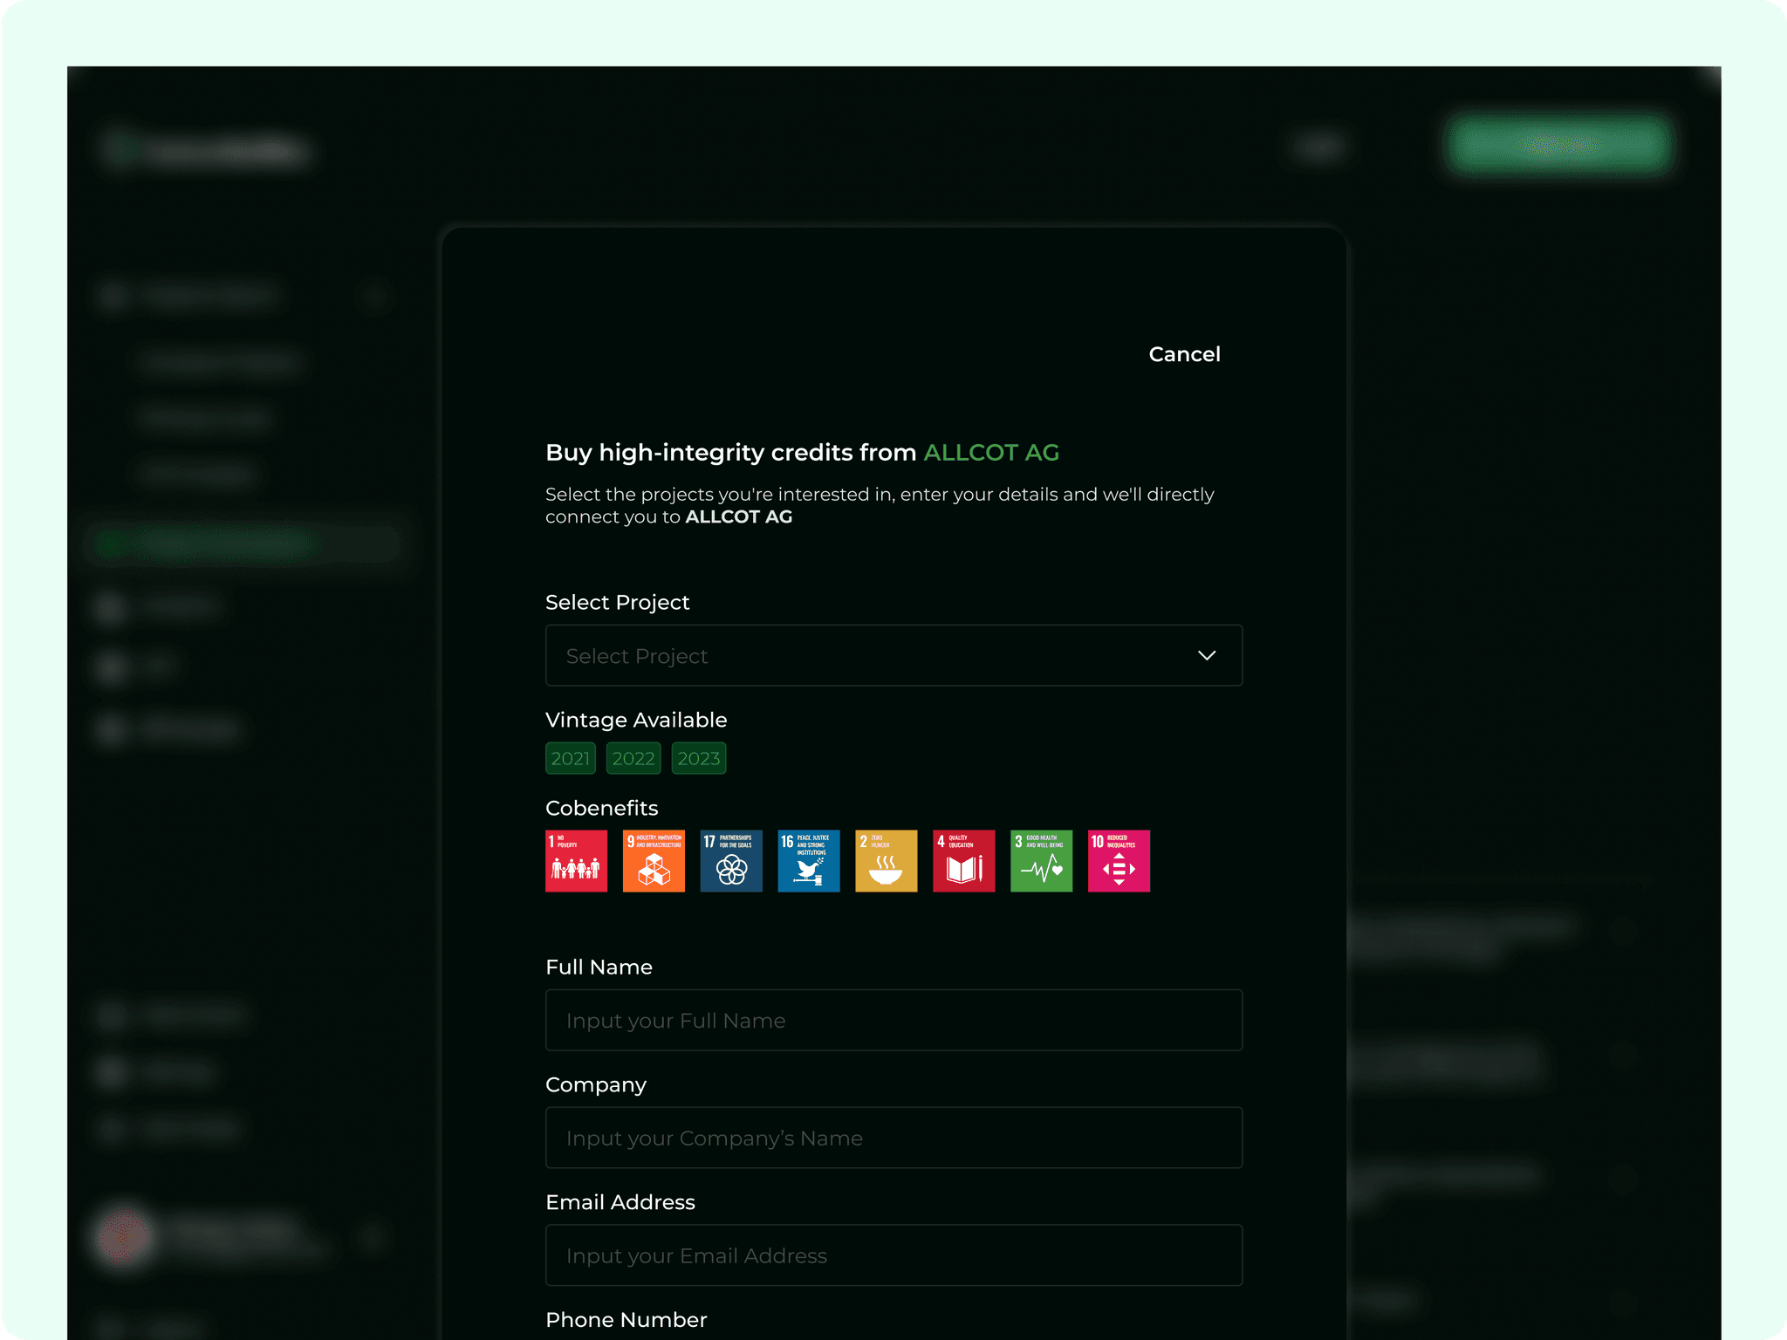The image size is (1787, 1340).
Task: Click the green ALLCOT AG heading link
Action: (991, 453)
